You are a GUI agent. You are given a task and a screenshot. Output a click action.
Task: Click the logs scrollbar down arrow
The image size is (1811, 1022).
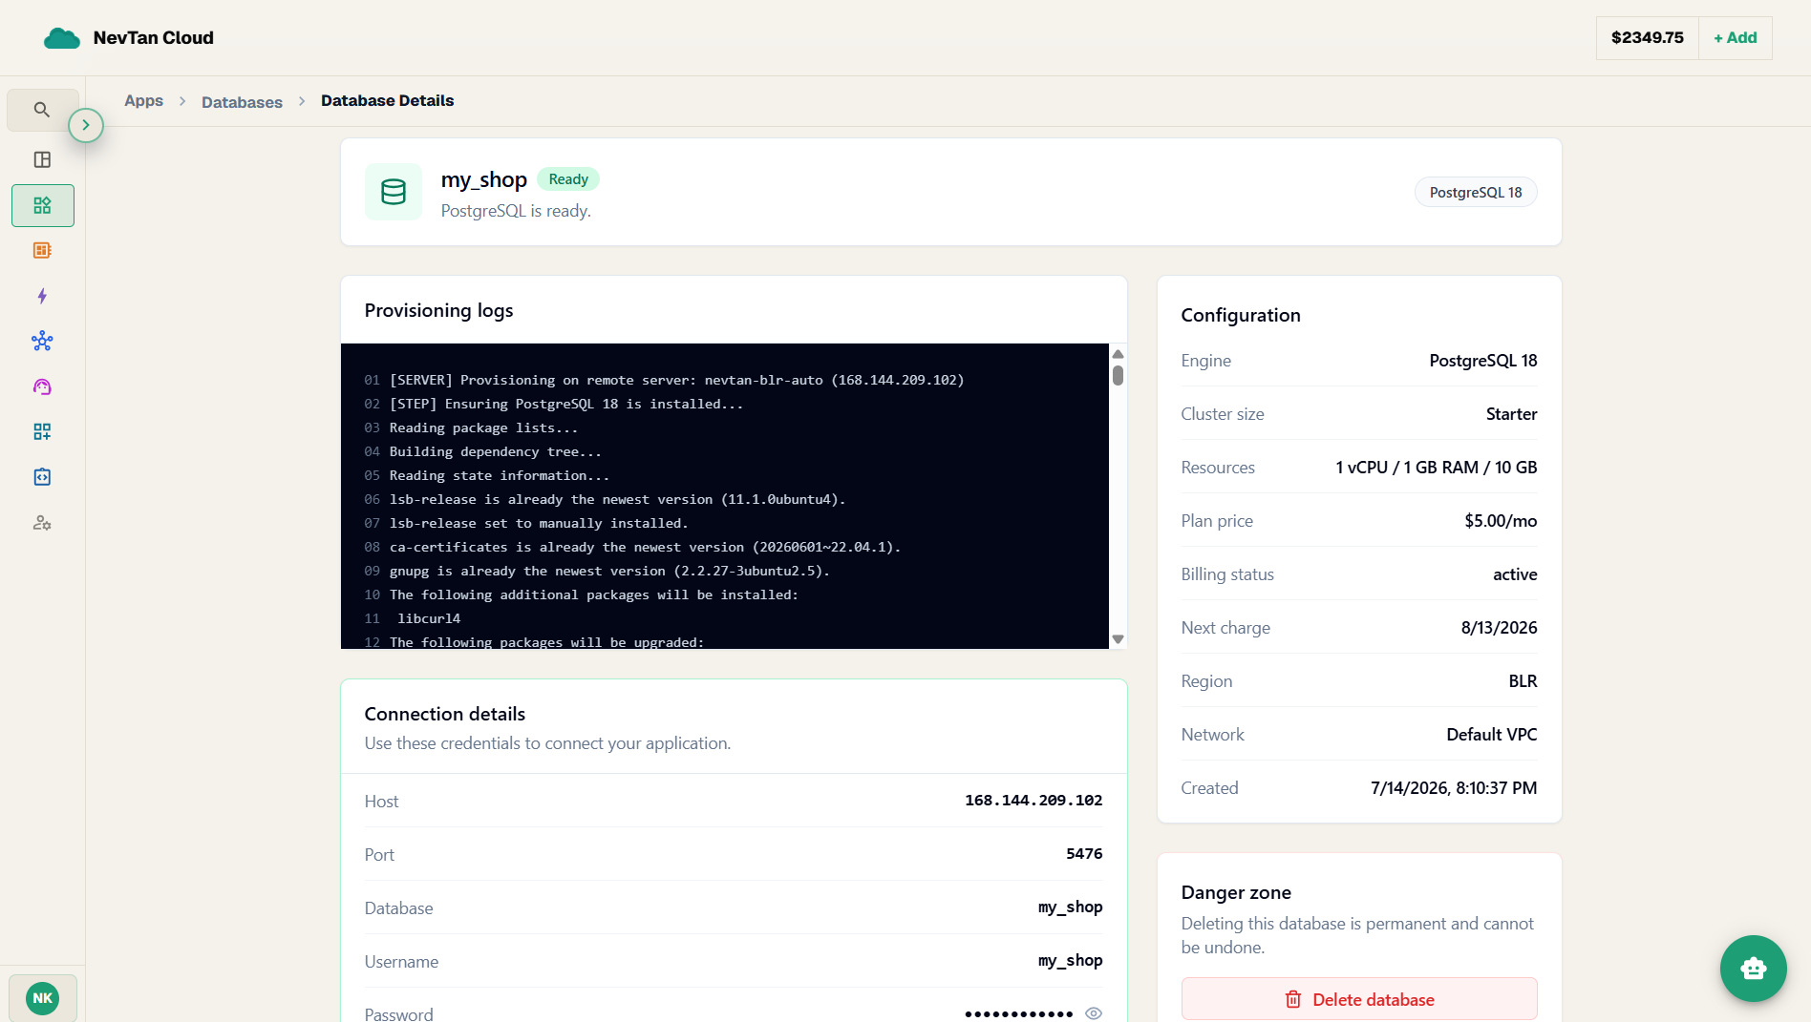[1118, 639]
